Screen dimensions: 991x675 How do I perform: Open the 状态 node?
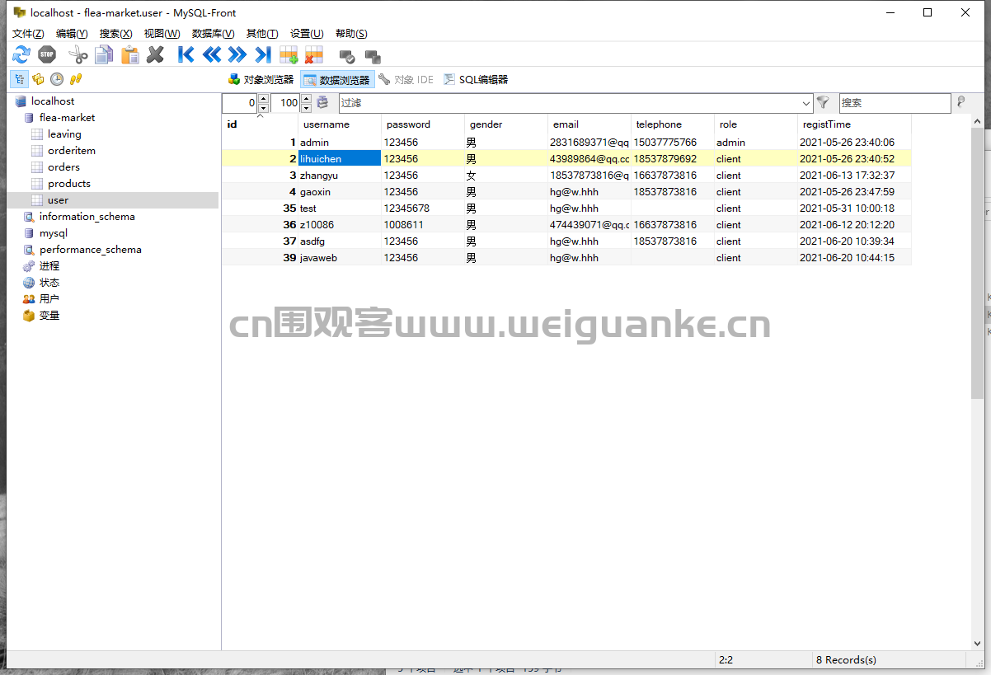tap(49, 283)
